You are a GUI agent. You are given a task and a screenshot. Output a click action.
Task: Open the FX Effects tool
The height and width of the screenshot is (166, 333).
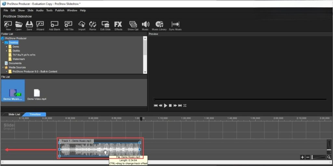[x=118, y=26]
